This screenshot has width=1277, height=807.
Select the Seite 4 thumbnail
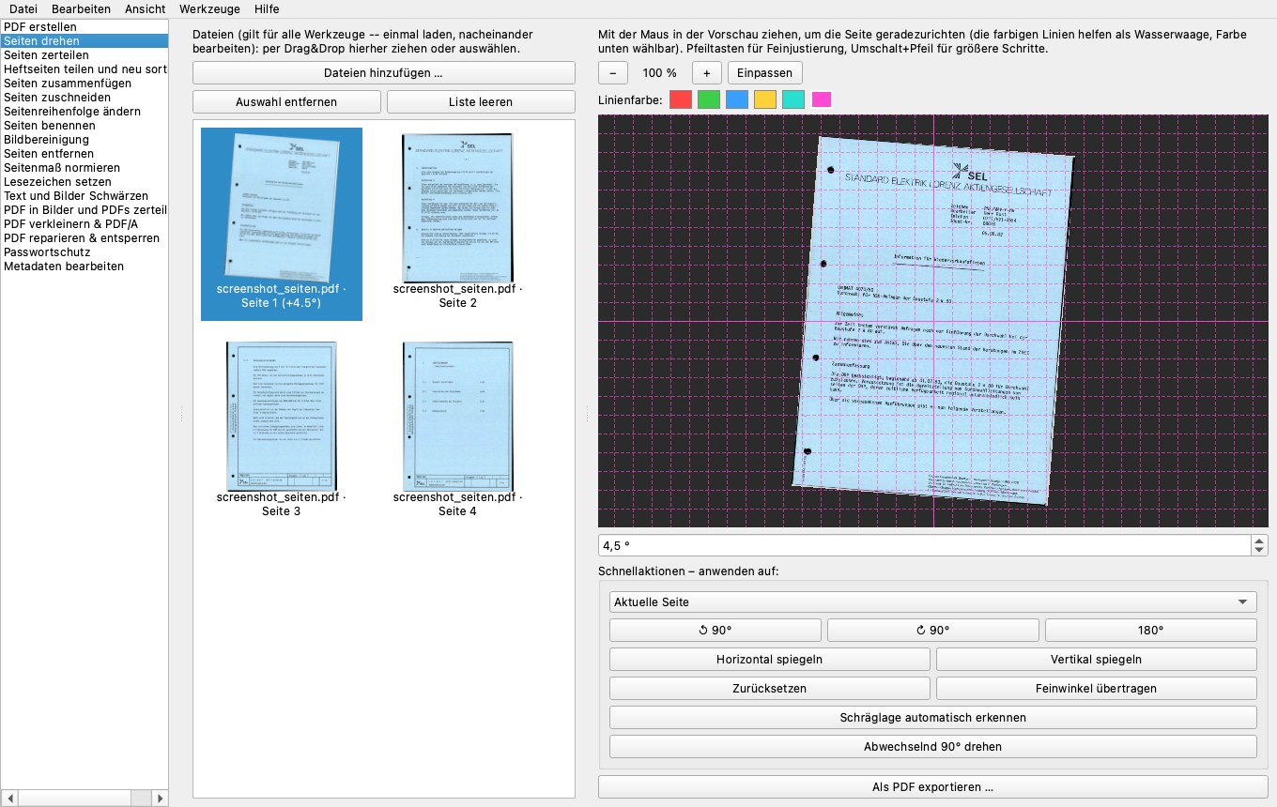pyautogui.click(x=458, y=430)
